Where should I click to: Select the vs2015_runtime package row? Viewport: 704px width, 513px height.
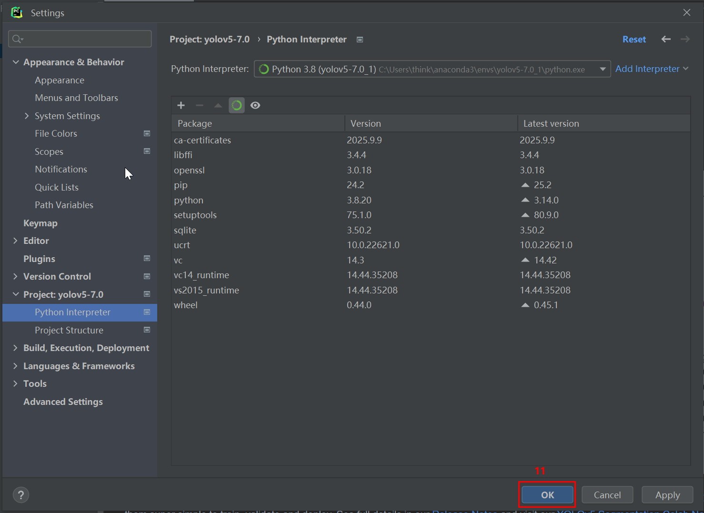pyautogui.click(x=431, y=290)
